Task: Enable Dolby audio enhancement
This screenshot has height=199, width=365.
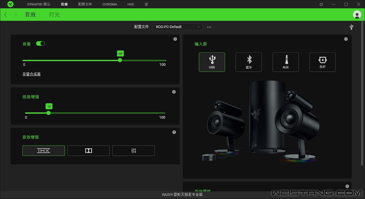Action: 89,151
